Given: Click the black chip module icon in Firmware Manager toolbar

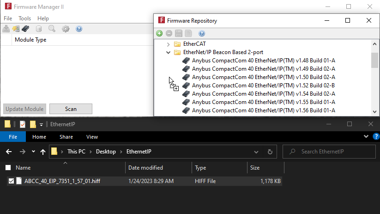Looking at the screenshot, I should pyautogui.click(x=25, y=29).
